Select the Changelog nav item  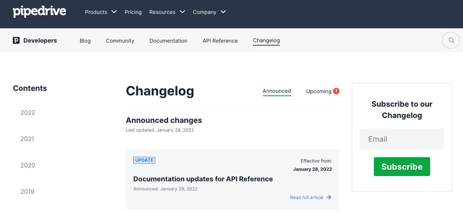point(266,40)
